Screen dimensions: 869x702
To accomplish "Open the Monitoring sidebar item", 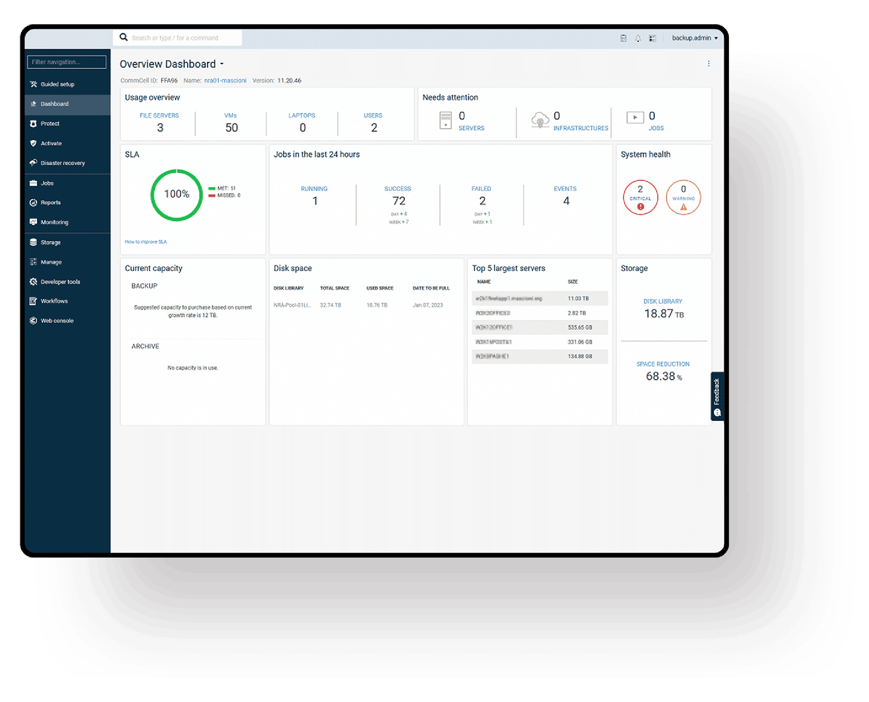I will (54, 222).
